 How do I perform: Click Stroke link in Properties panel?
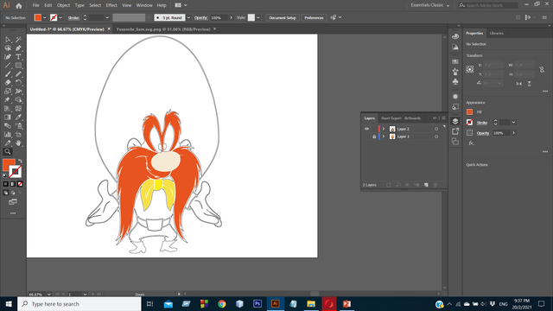click(x=482, y=123)
